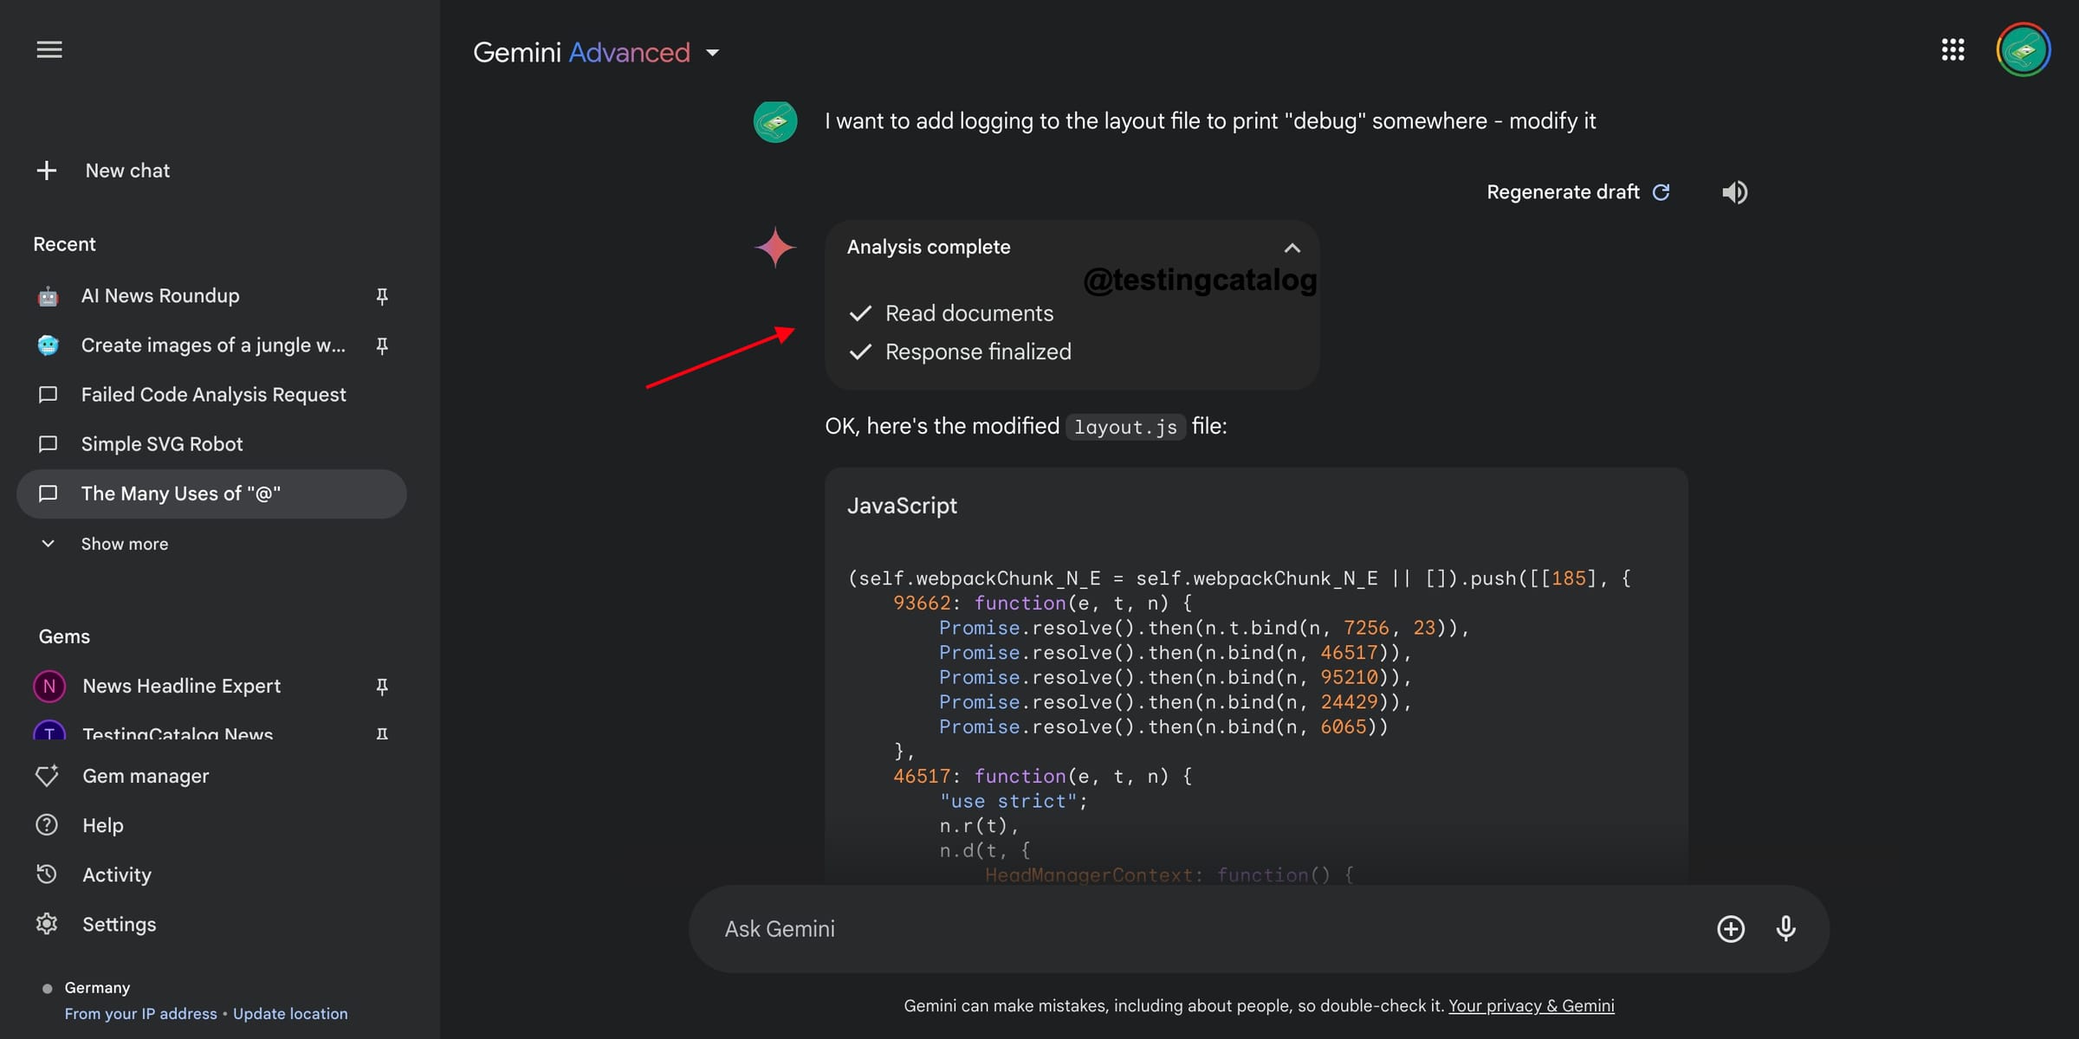Open Gem manager
The height and width of the screenshot is (1039, 2079).
(x=146, y=776)
